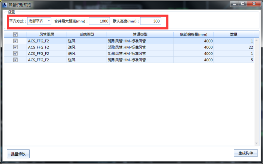The width and height of the screenshot is (263, 164).
Task: Close the 风管识别预览 dialog
Action: coord(254,4)
